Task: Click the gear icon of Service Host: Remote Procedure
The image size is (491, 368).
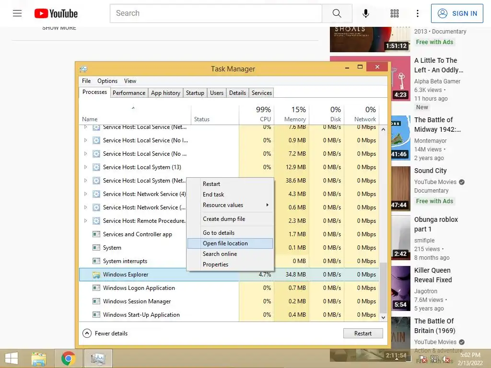Action: coord(96,221)
